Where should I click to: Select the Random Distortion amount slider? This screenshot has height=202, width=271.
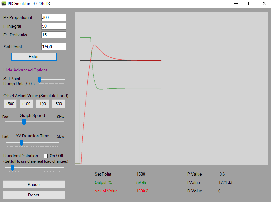[x=12, y=168]
